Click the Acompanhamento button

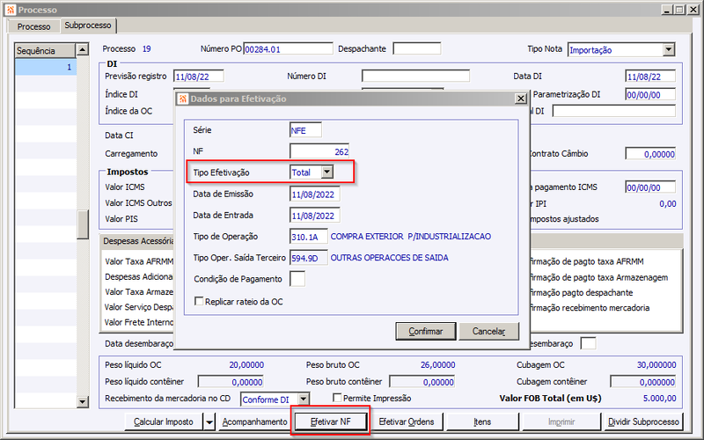(254, 422)
